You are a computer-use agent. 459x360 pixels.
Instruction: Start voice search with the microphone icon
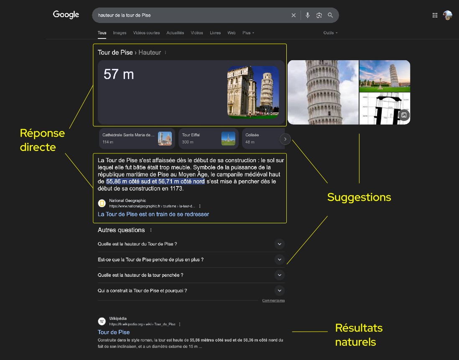tap(308, 15)
